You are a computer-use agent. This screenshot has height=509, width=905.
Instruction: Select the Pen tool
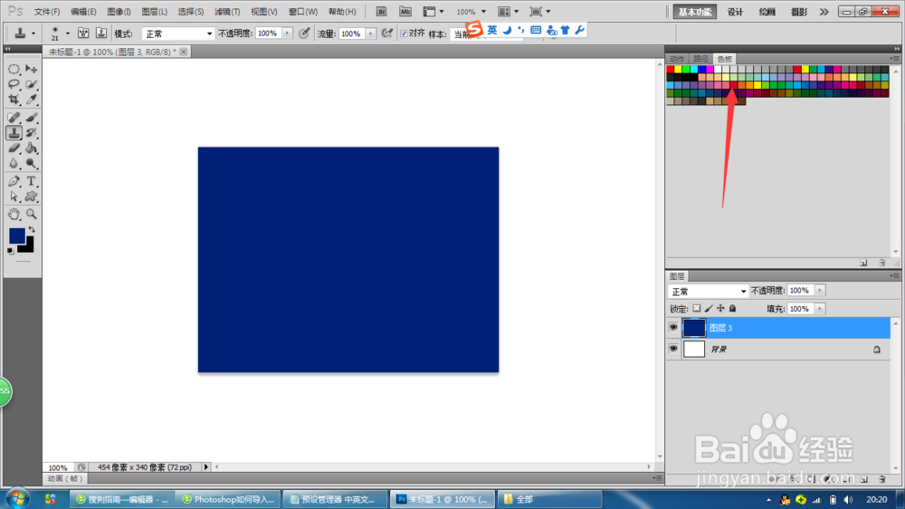tap(14, 181)
